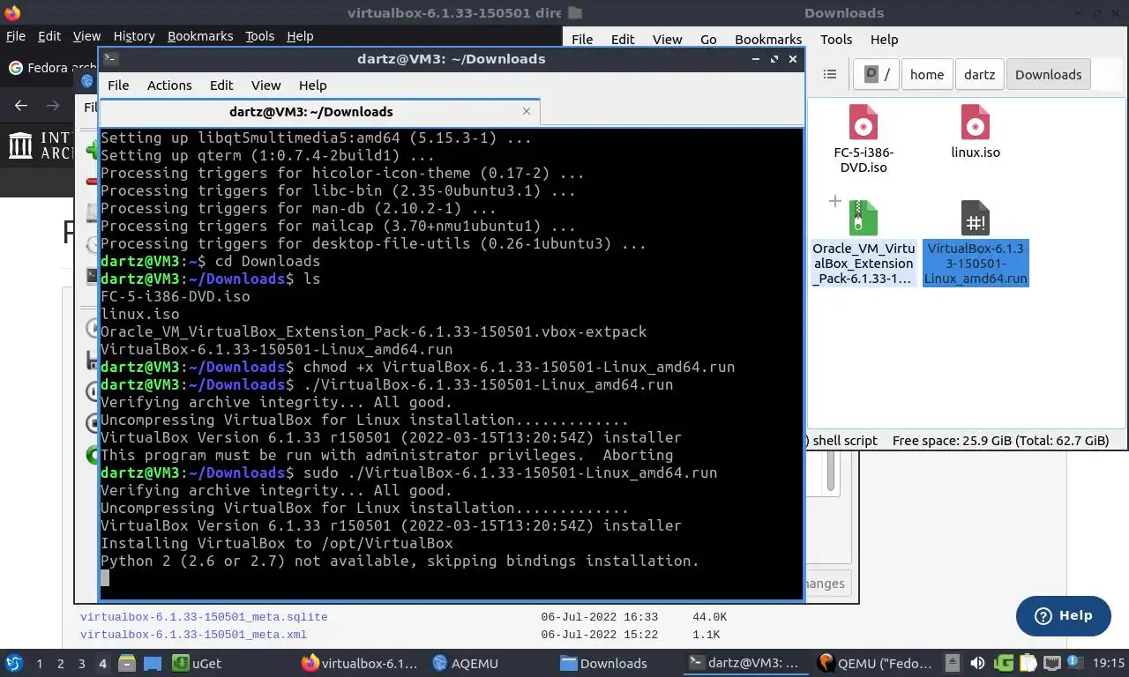This screenshot has width=1129, height=677.
Task: Click the uGet tray icon
Action: pyautogui.click(x=1004, y=663)
